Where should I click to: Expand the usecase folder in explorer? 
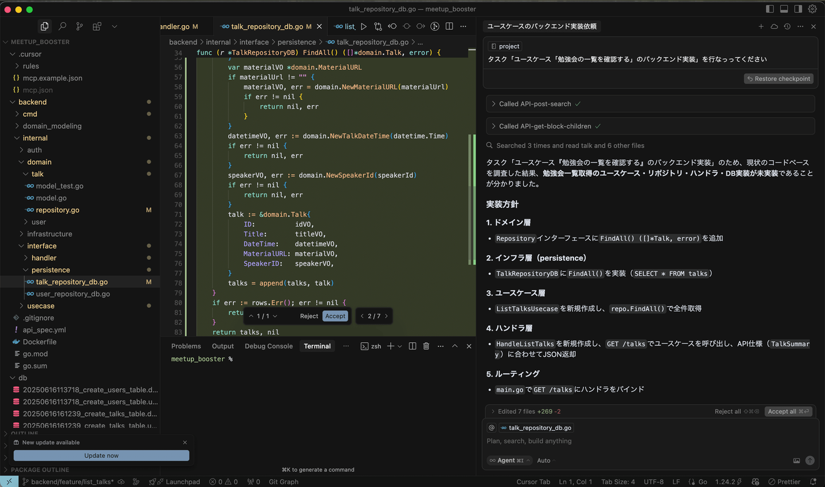coord(41,306)
